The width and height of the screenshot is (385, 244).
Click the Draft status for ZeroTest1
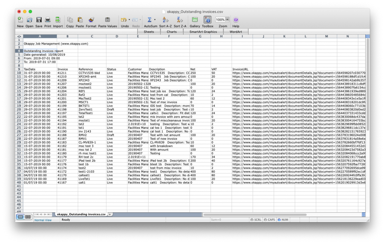pos(117,110)
